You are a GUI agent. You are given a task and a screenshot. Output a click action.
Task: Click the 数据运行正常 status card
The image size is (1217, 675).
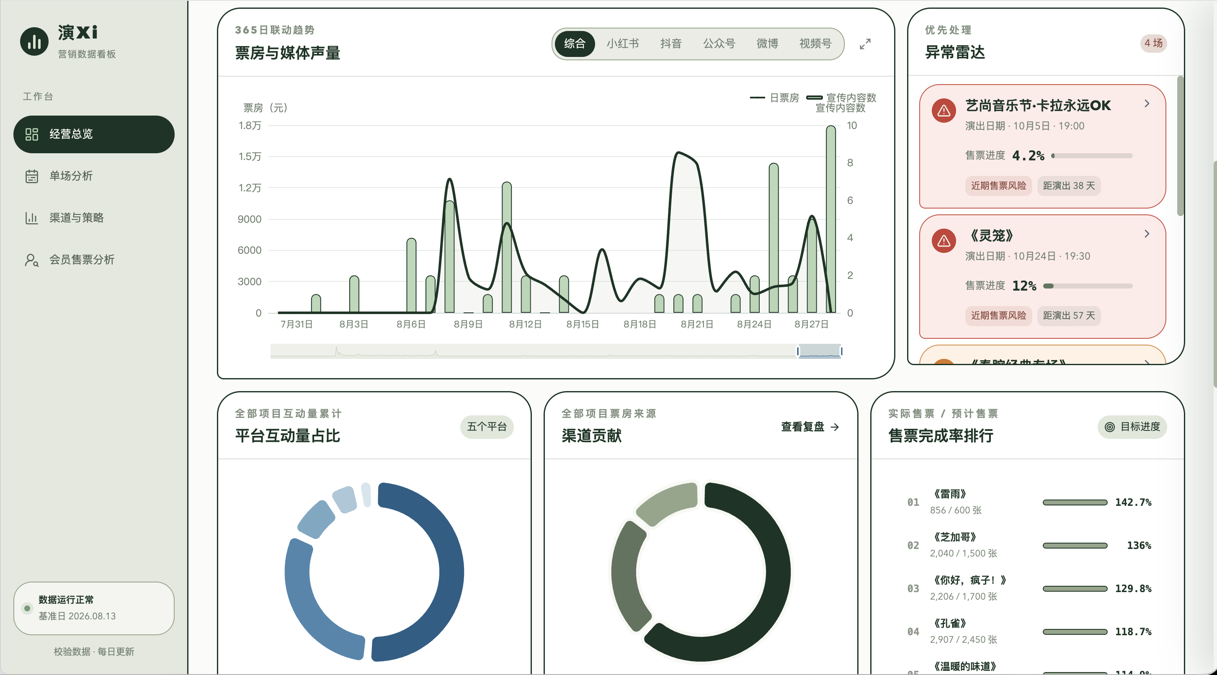coord(93,608)
